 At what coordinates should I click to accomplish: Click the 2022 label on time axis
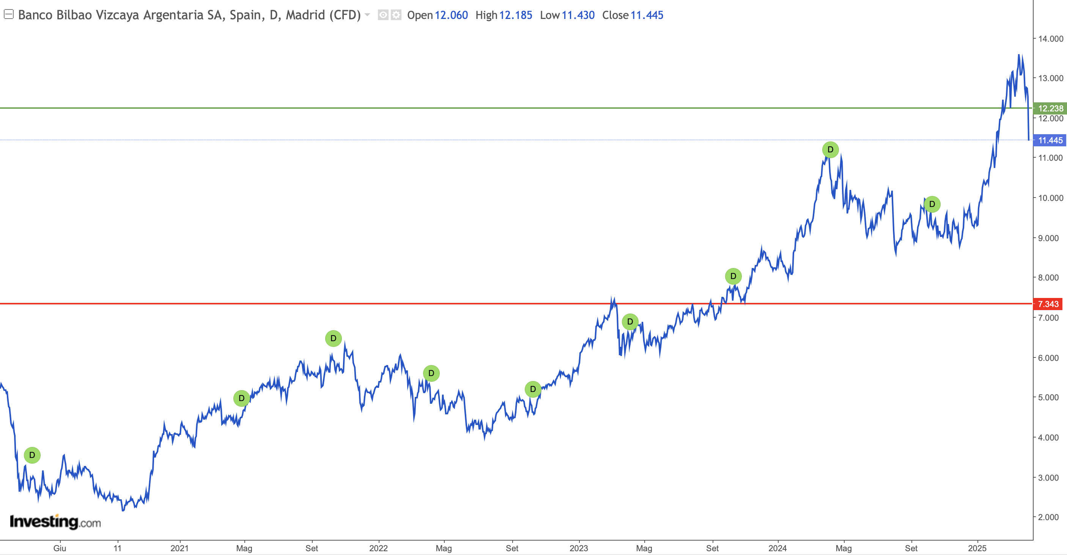click(378, 548)
